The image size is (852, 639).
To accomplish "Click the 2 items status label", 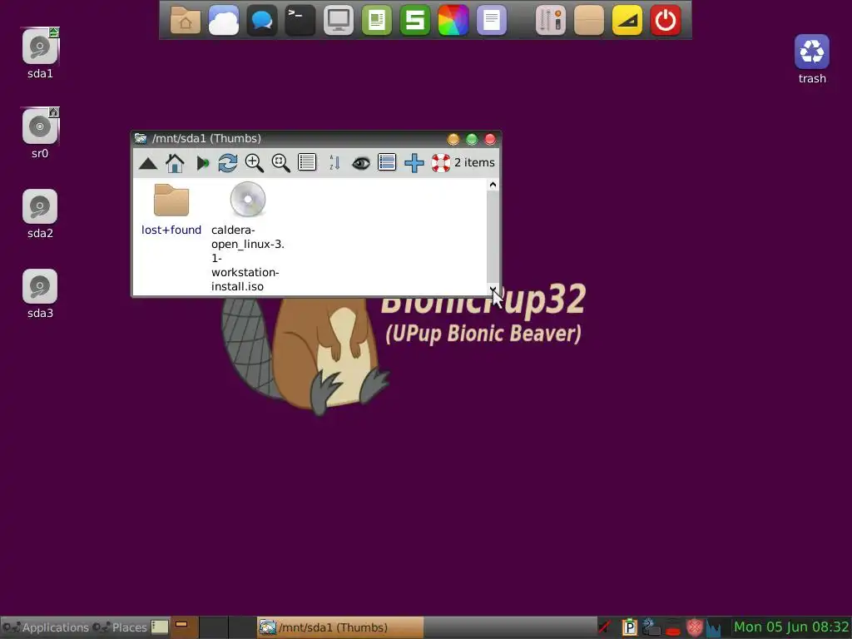I will pos(474,162).
